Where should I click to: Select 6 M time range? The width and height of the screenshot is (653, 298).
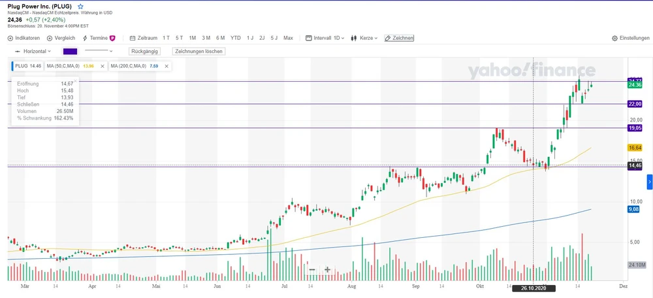point(220,39)
